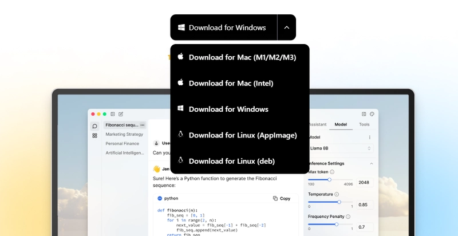Click the Apple logo beside Mac (Intel)

[x=180, y=82]
